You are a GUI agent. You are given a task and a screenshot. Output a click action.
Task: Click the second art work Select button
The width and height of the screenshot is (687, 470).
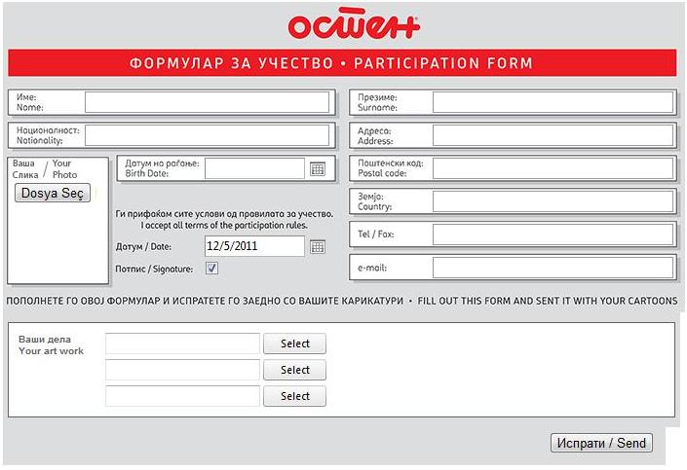pos(294,370)
